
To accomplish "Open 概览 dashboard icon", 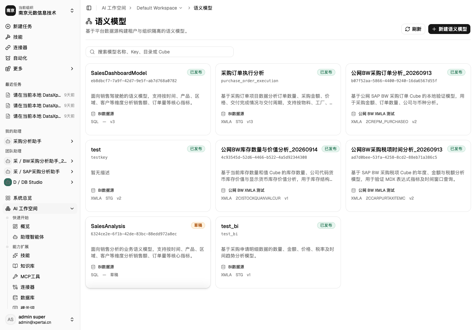I will [x=15, y=226].
